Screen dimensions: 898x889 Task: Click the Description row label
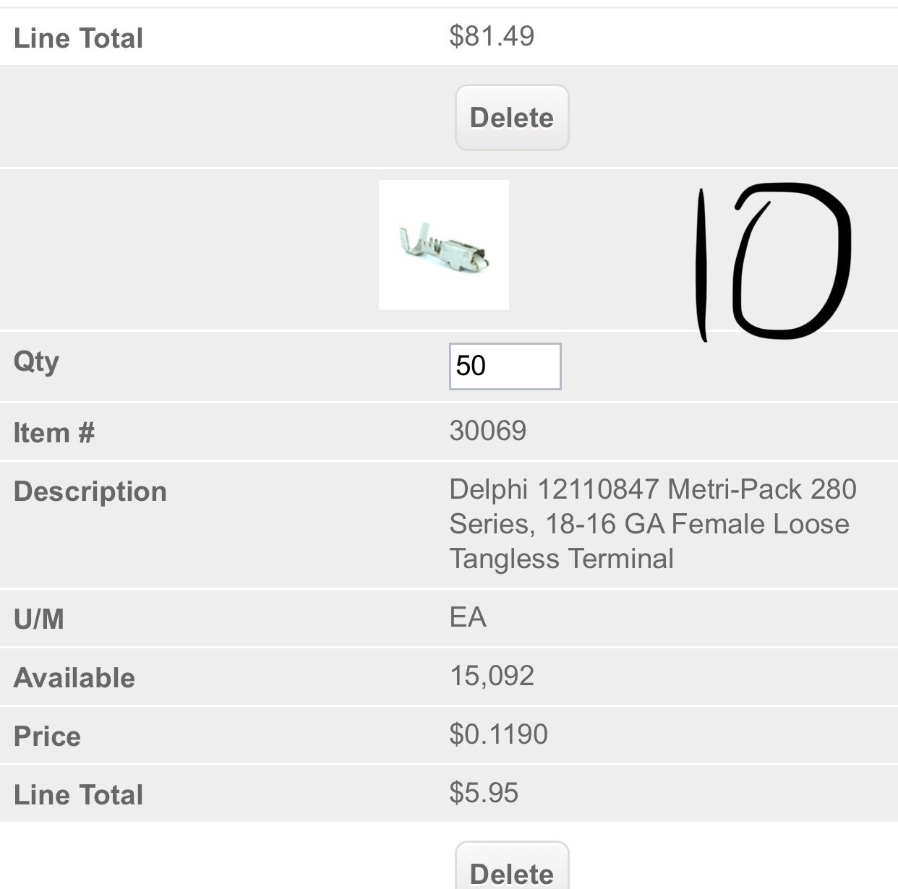90,491
